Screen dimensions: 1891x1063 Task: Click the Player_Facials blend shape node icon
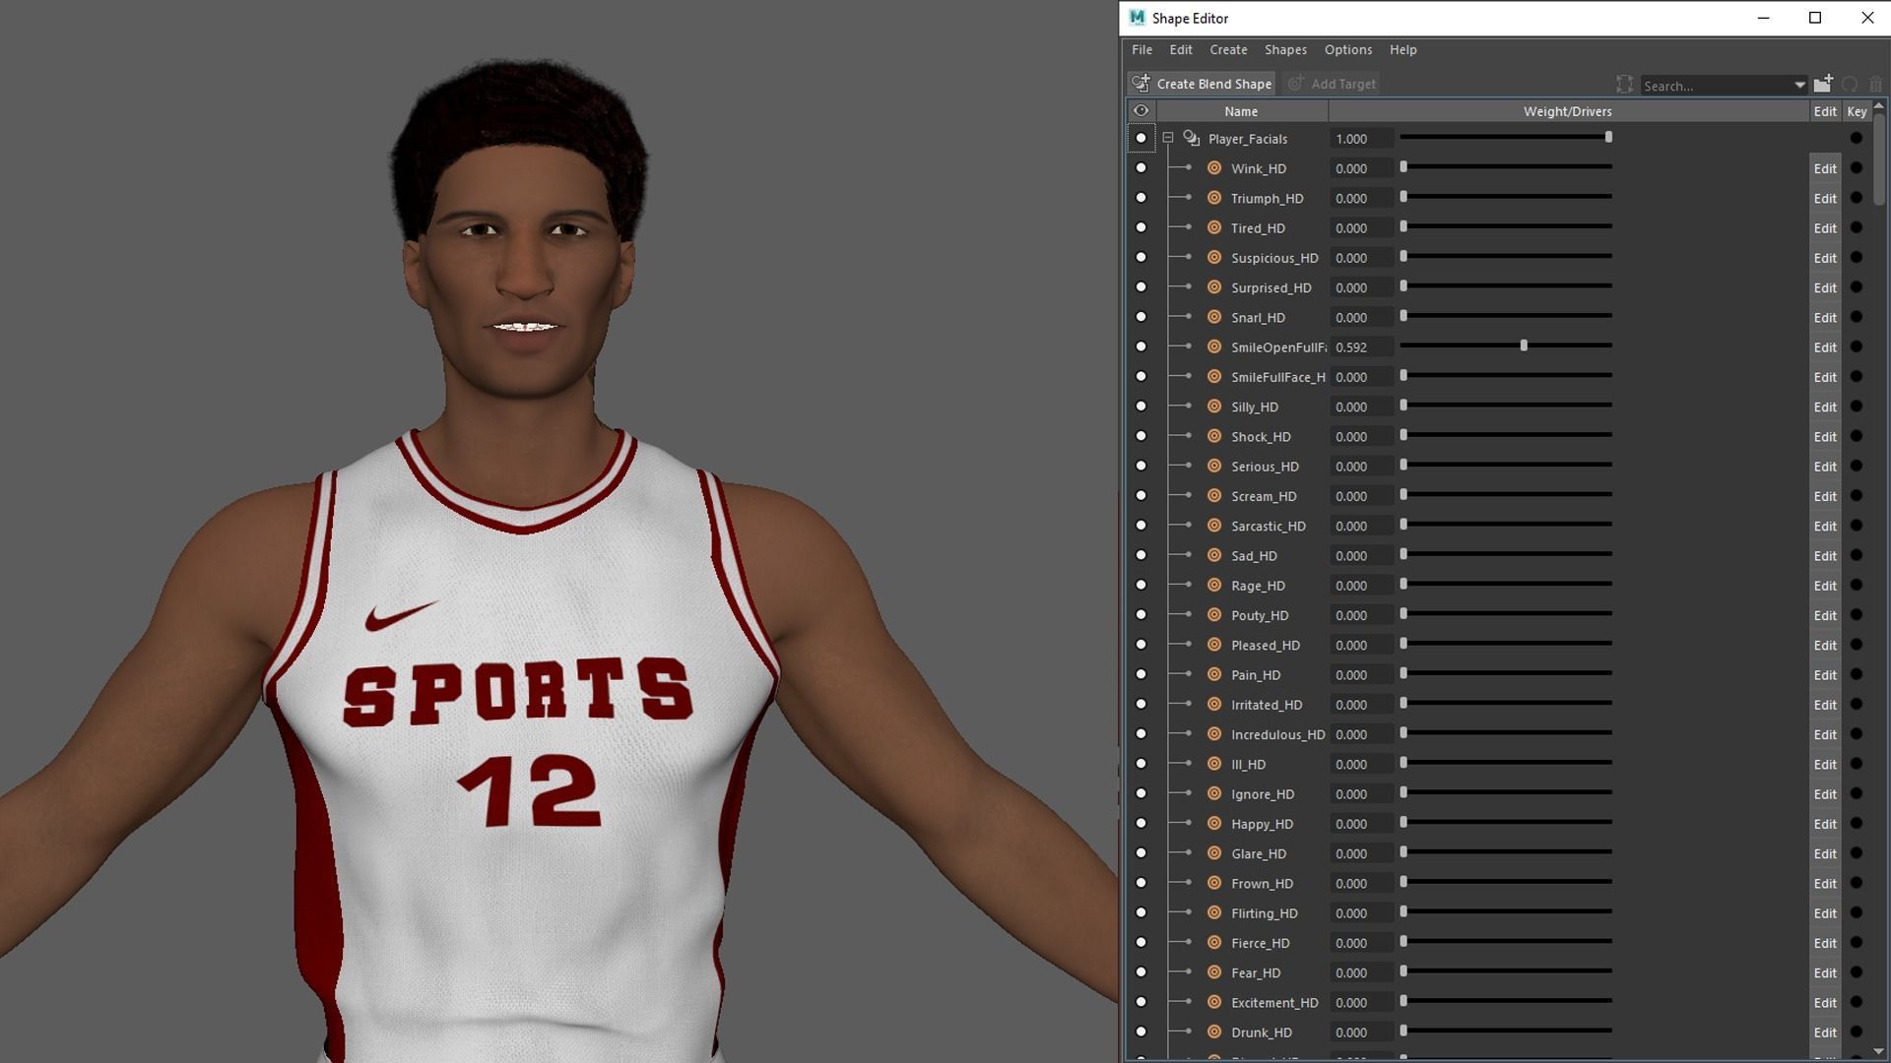point(1192,139)
